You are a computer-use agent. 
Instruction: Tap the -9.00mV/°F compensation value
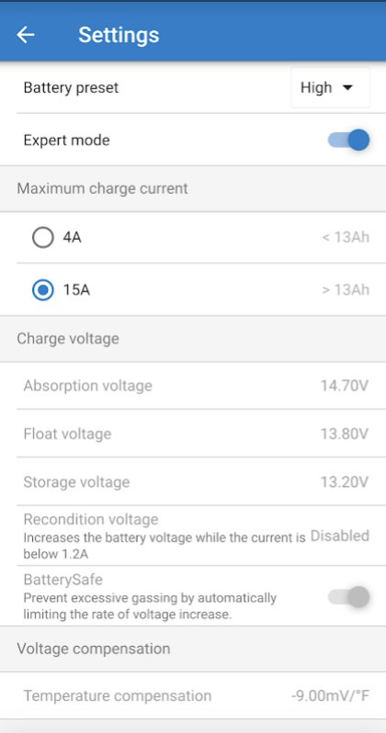(x=330, y=695)
